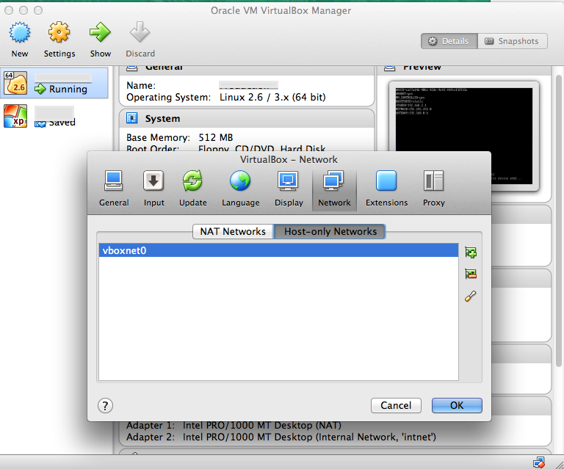Select the Network preferences pane icon
564x469 pixels.
click(334, 189)
